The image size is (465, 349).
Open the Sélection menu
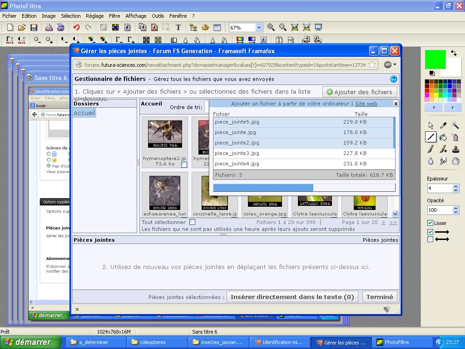[x=70, y=16]
